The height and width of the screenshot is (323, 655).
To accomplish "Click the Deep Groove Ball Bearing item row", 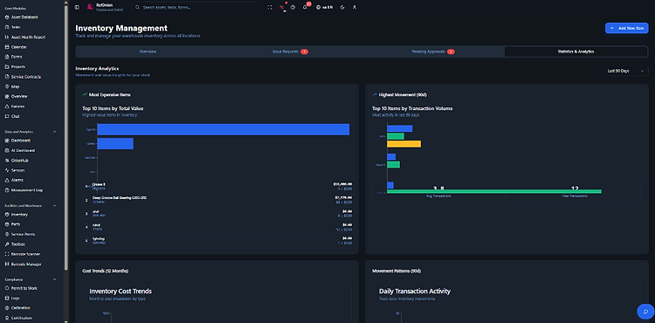I will pos(217,200).
